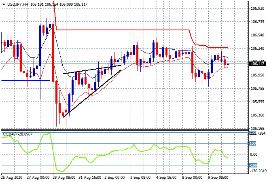Click the 9 Sep 08:00 time label
The width and height of the screenshot is (267, 182).
click(x=218, y=178)
